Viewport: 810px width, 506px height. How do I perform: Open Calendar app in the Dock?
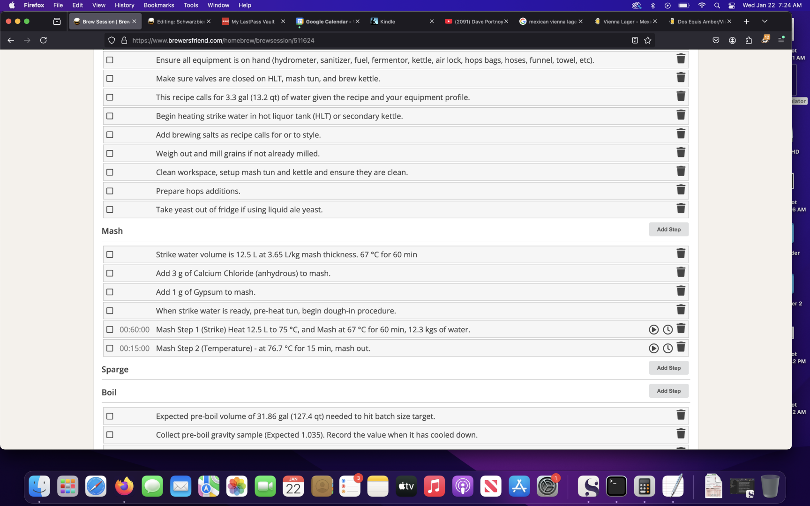[293, 486]
